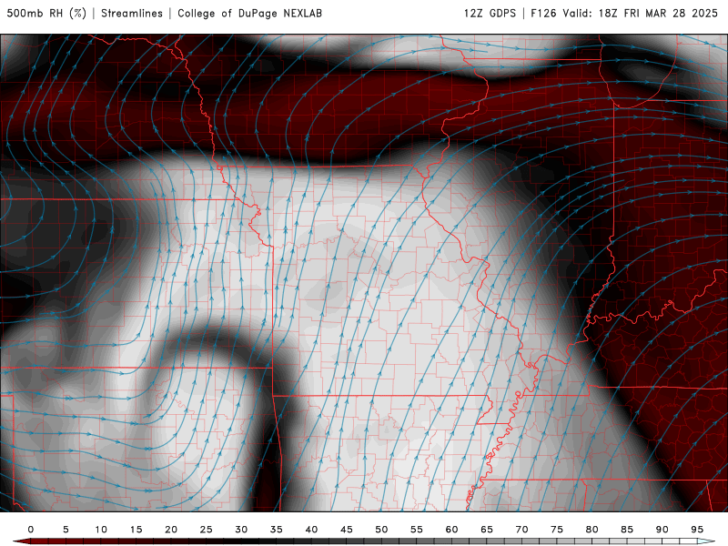Click the "90" value on the color scale
Screen dimensions: 728x546
[662, 530]
